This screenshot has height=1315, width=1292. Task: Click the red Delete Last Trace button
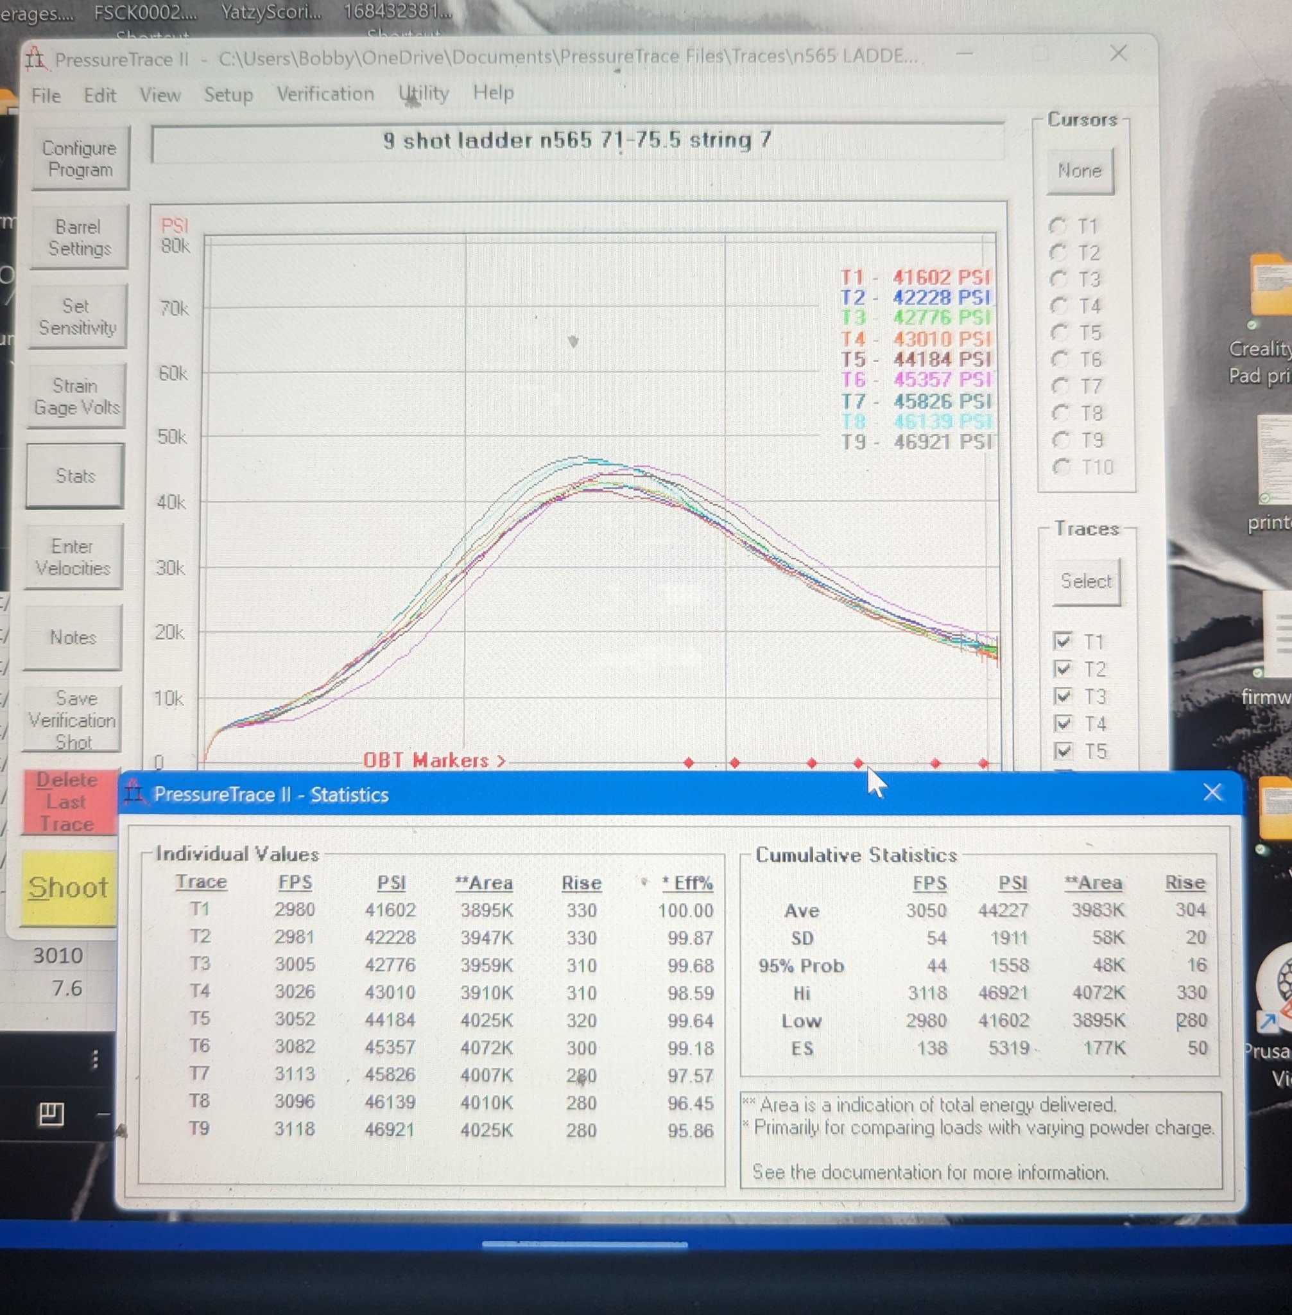pyautogui.click(x=69, y=802)
